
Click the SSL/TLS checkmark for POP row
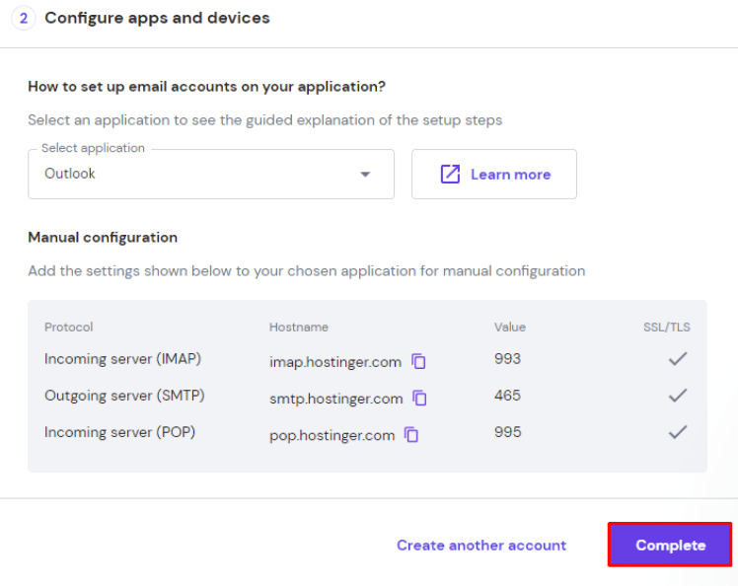677,432
